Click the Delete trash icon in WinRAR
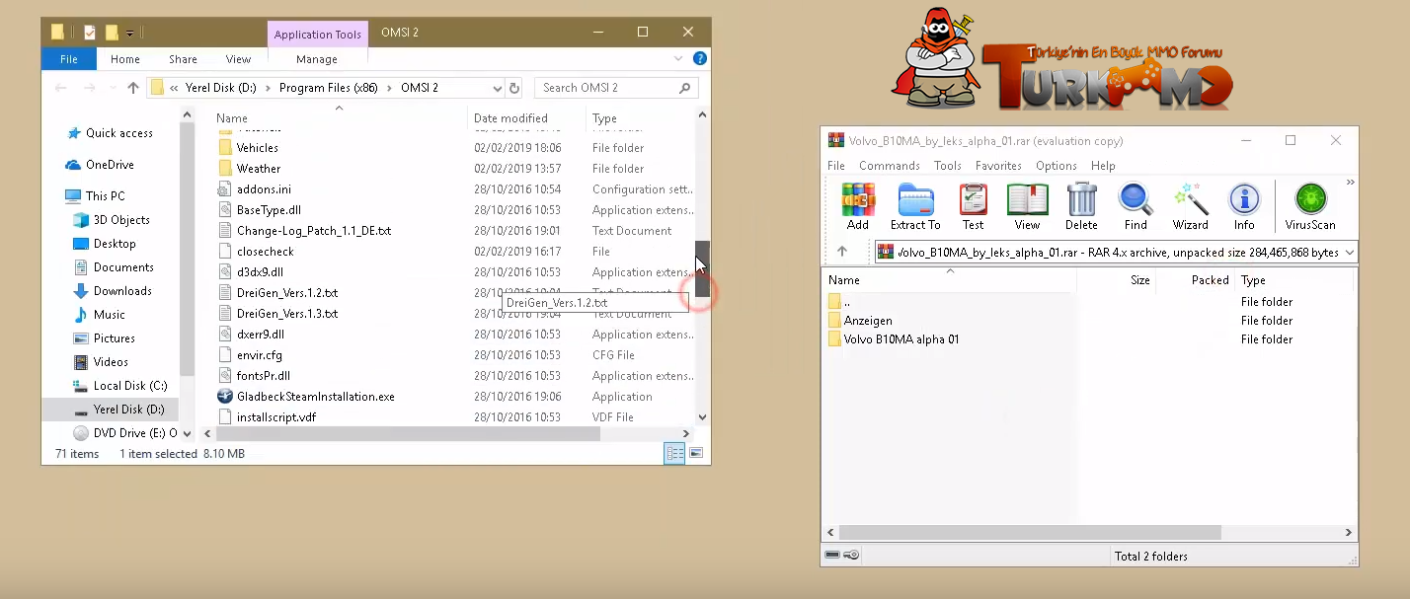Image resolution: width=1410 pixels, height=599 pixels. point(1081,207)
